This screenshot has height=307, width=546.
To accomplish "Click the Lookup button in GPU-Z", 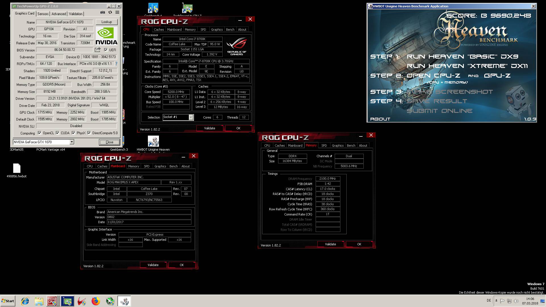I will tap(107, 22).
